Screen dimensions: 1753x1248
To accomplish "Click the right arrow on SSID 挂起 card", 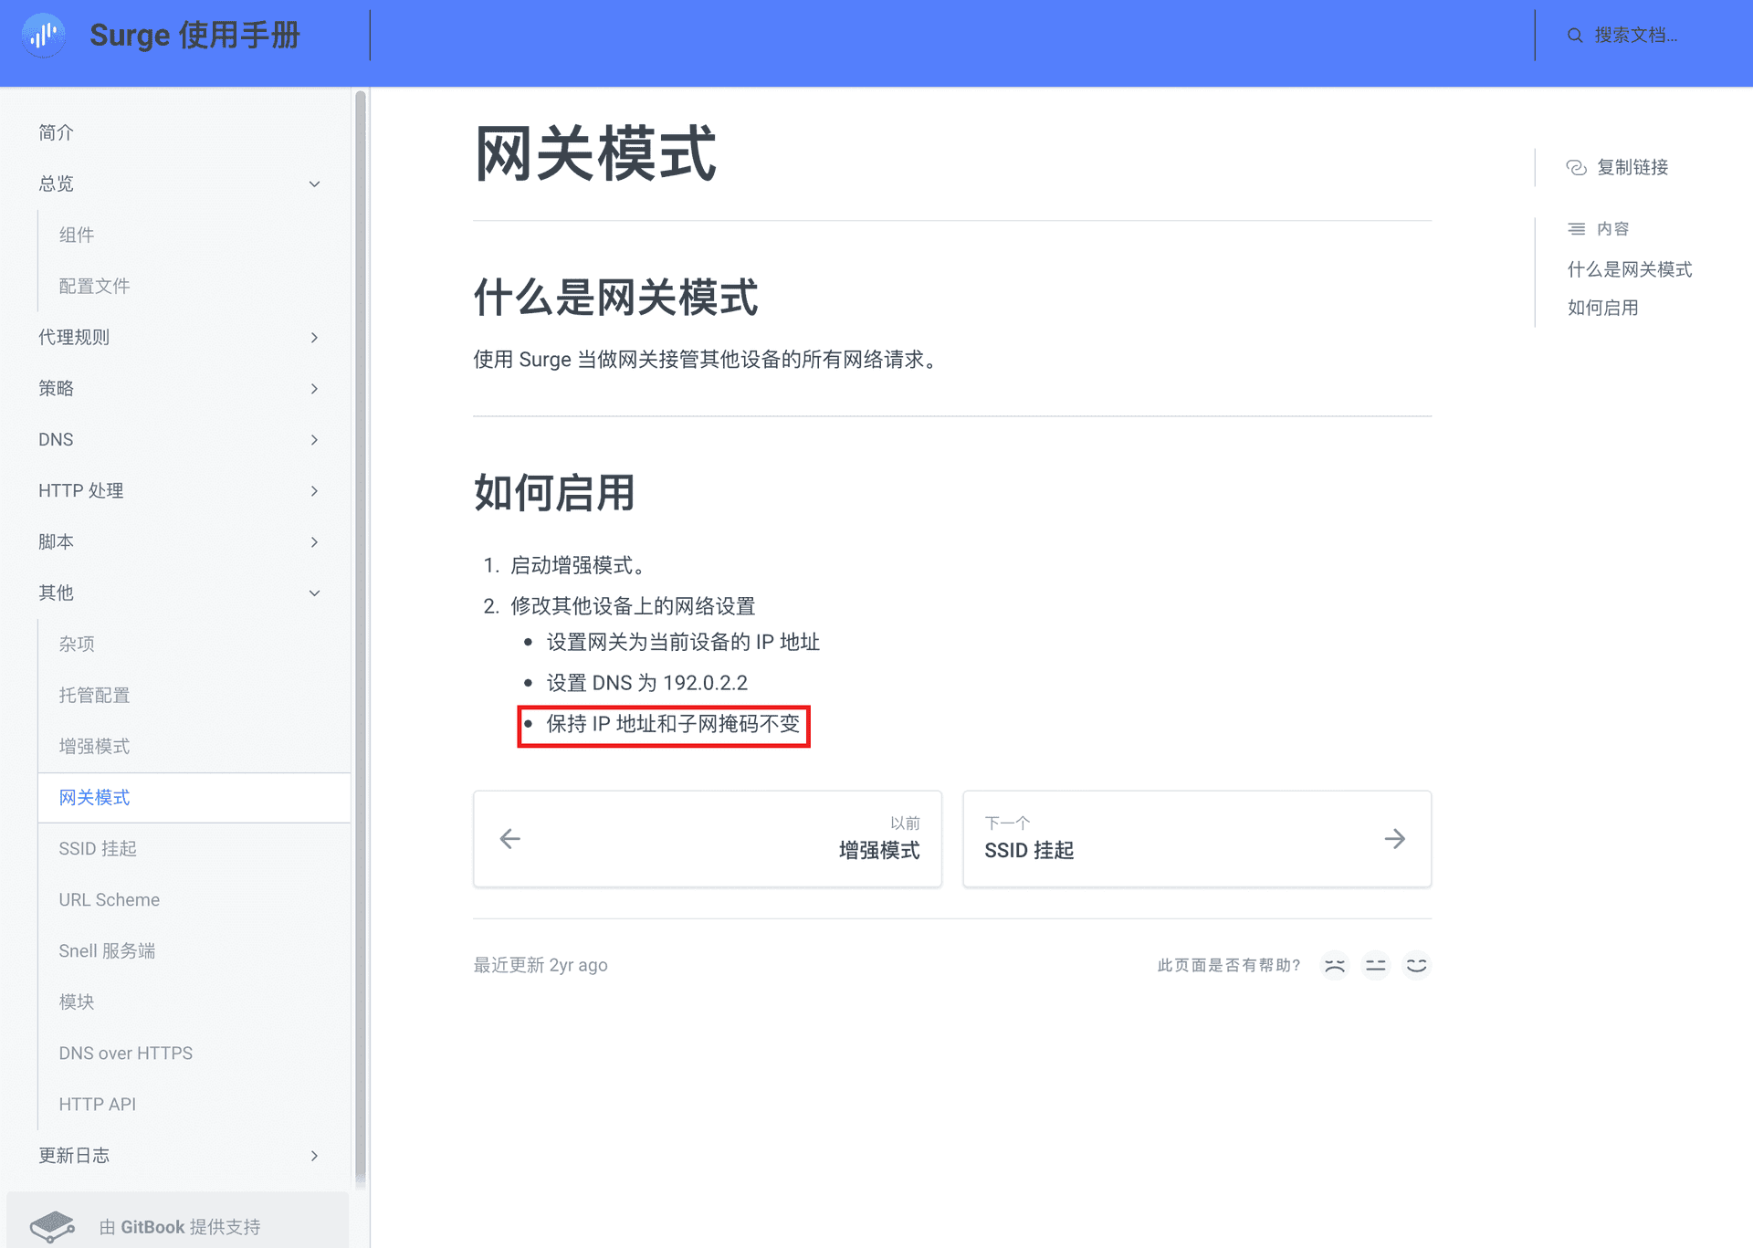I will tap(1394, 838).
